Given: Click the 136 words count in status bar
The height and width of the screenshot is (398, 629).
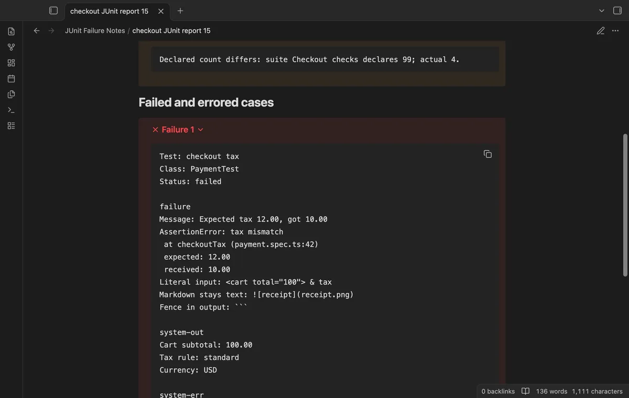Looking at the screenshot, I should 551,391.
